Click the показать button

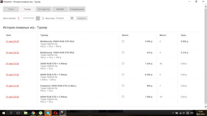point(82,18)
